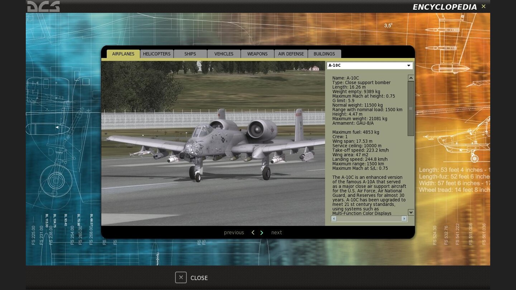Click the X box icon beside CLOSE
The height and width of the screenshot is (290, 516).
pos(181,277)
